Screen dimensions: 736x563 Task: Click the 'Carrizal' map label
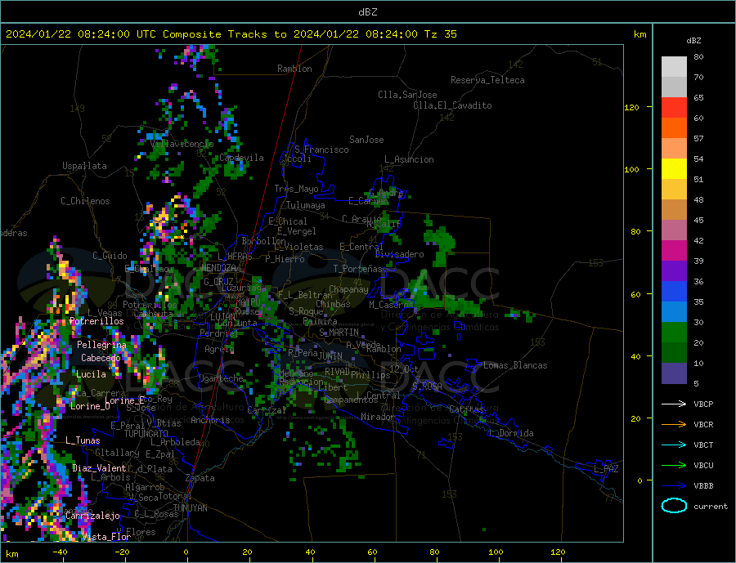(267, 410)
